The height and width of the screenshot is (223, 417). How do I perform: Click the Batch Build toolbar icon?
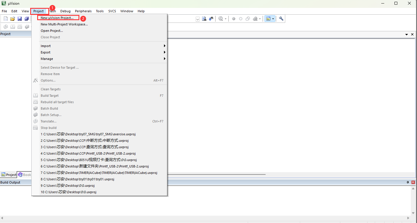tap(27, 27)
